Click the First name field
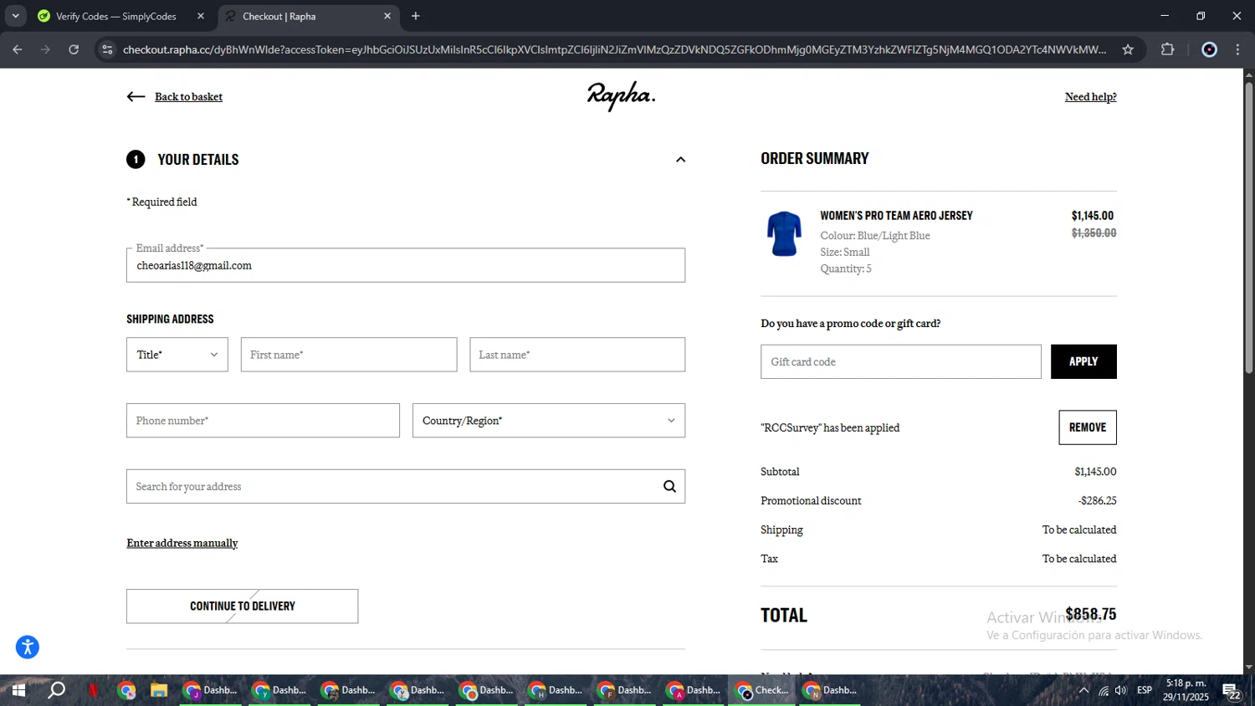Image resolution: width=1255 pixels, height=706 pixels. pos(349,355)
